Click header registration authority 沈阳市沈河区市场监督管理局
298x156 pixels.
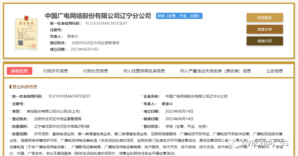[x=95, y=43]
